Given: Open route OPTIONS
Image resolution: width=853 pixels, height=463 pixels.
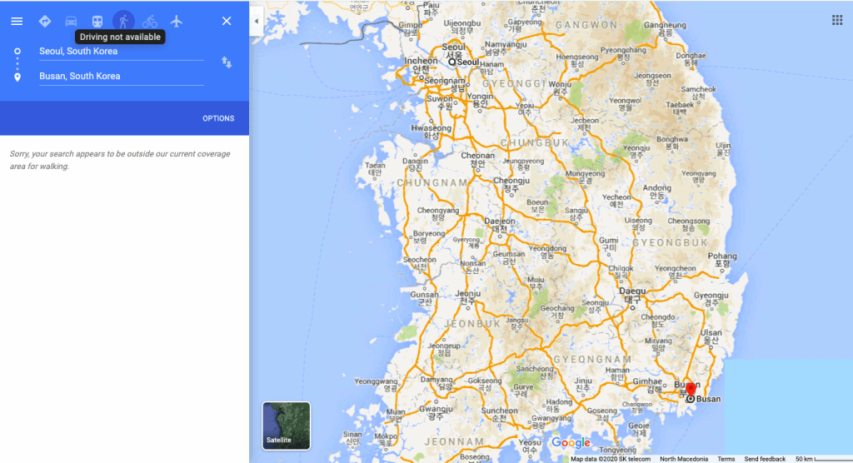Looking at the screenshot, I should click(218, 118).
